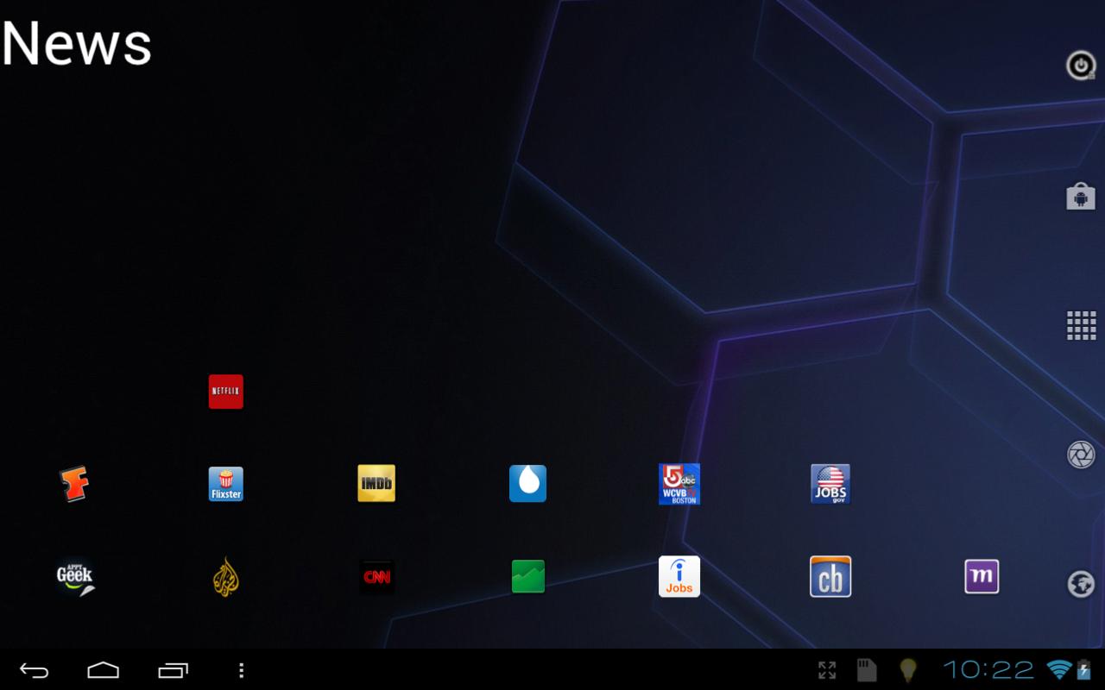Viewport: 1105px width, 690px height.
Task: Tap the Home navigation button
Action: tap(104, 670)
